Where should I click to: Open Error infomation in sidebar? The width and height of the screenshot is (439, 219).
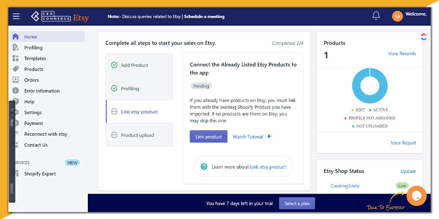point(42,91)
